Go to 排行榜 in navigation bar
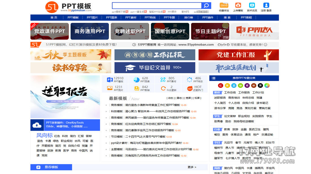This screenshot has width=311, height=174. click(189, 17)
